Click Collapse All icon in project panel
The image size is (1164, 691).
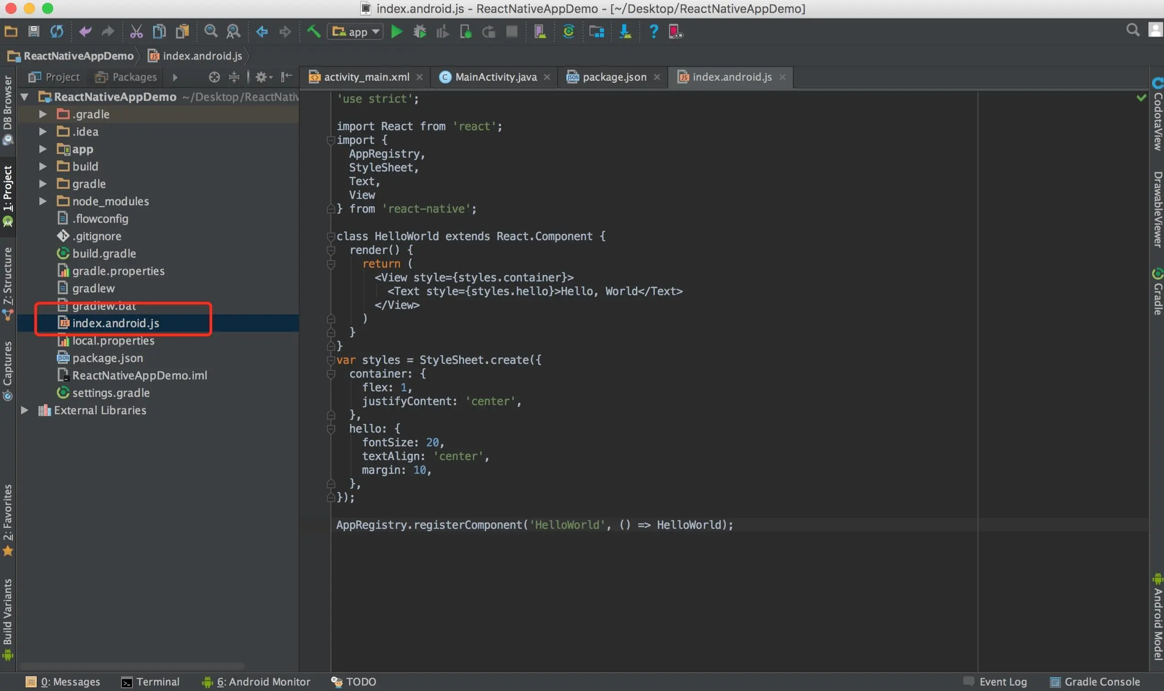(x=234, y=77)
